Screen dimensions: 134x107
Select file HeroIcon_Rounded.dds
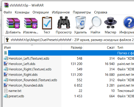coord(26,85)
